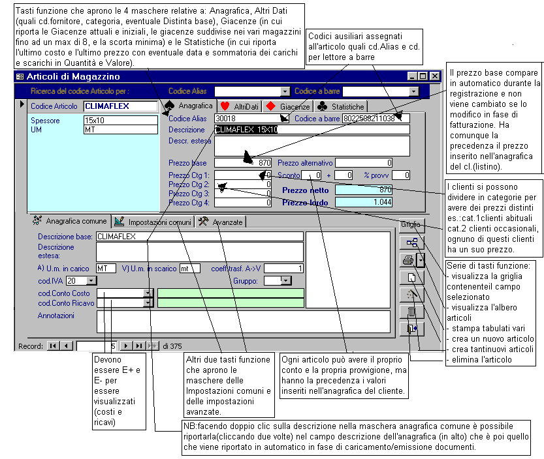The width and height of the screenshot is (544, 459).
Task: Click the U.m. in carico field
Action: tap(106, 269)
